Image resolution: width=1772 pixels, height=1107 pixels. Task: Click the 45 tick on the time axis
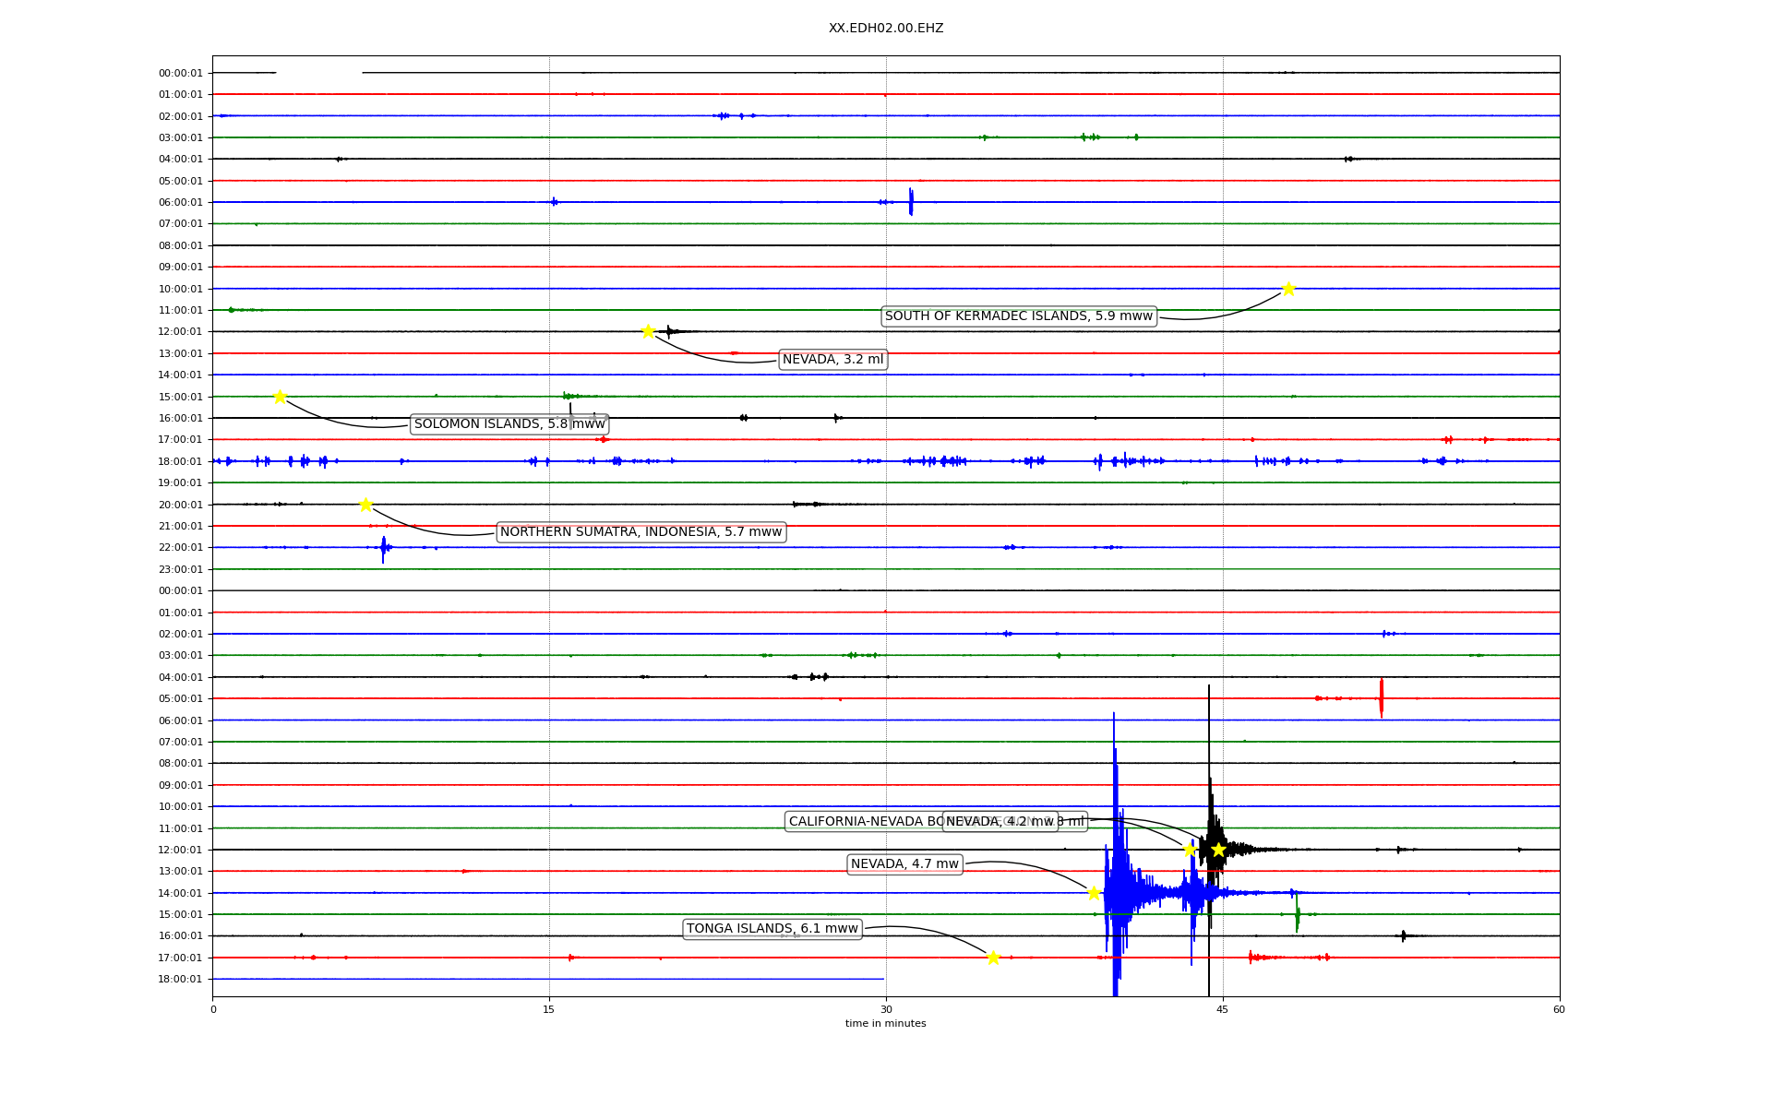pos(1222,1009)
